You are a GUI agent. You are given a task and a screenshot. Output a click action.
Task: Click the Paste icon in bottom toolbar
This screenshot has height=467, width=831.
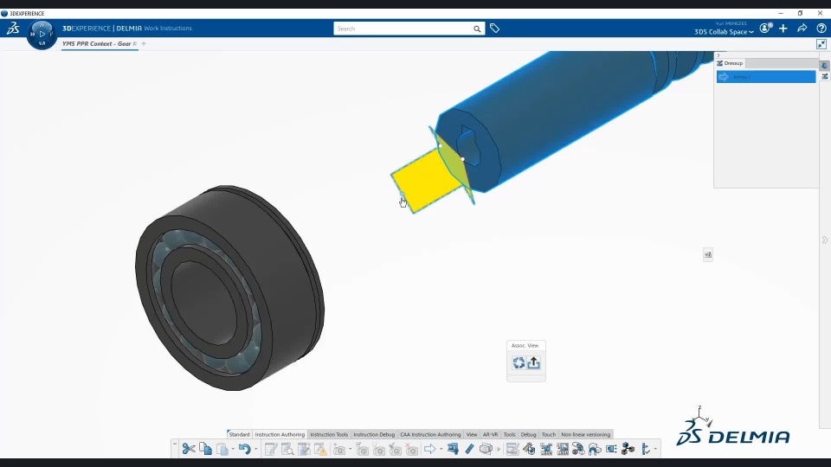(x=222, y=450)
